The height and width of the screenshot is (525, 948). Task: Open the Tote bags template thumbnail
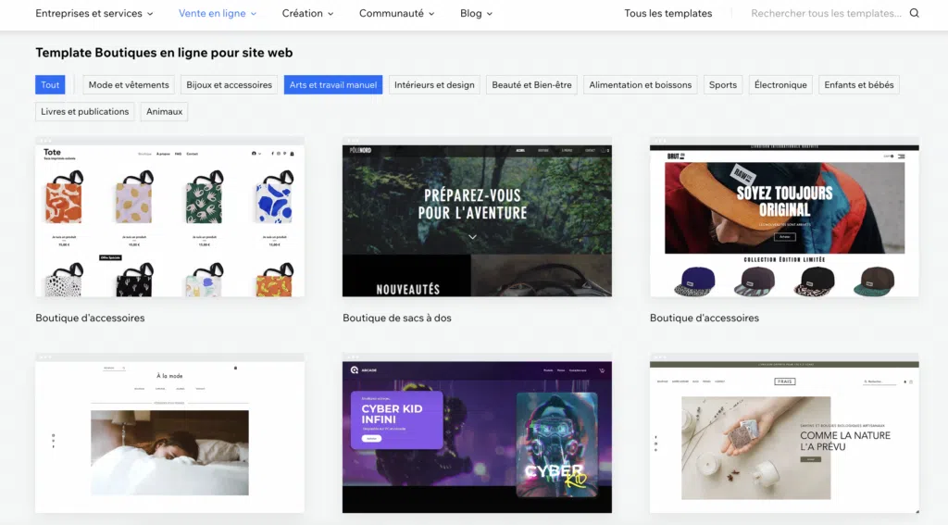[x=169, y=219]
